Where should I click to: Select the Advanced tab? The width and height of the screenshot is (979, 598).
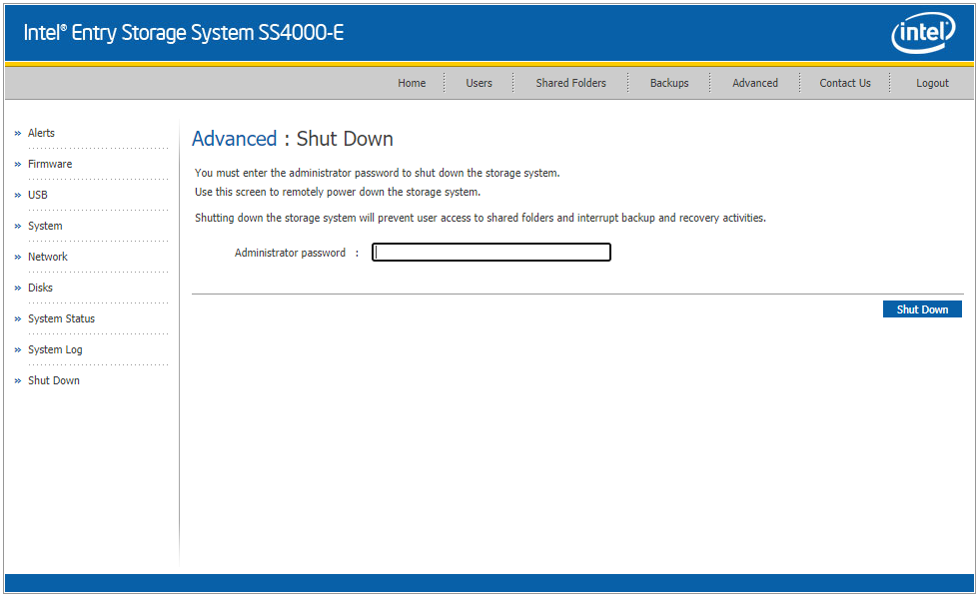(755, 83)
